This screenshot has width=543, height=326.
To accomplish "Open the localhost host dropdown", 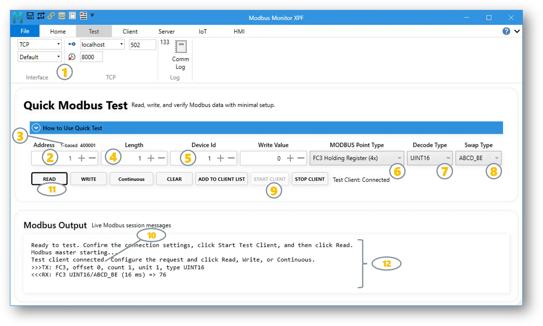I will (x=102, y=44).
